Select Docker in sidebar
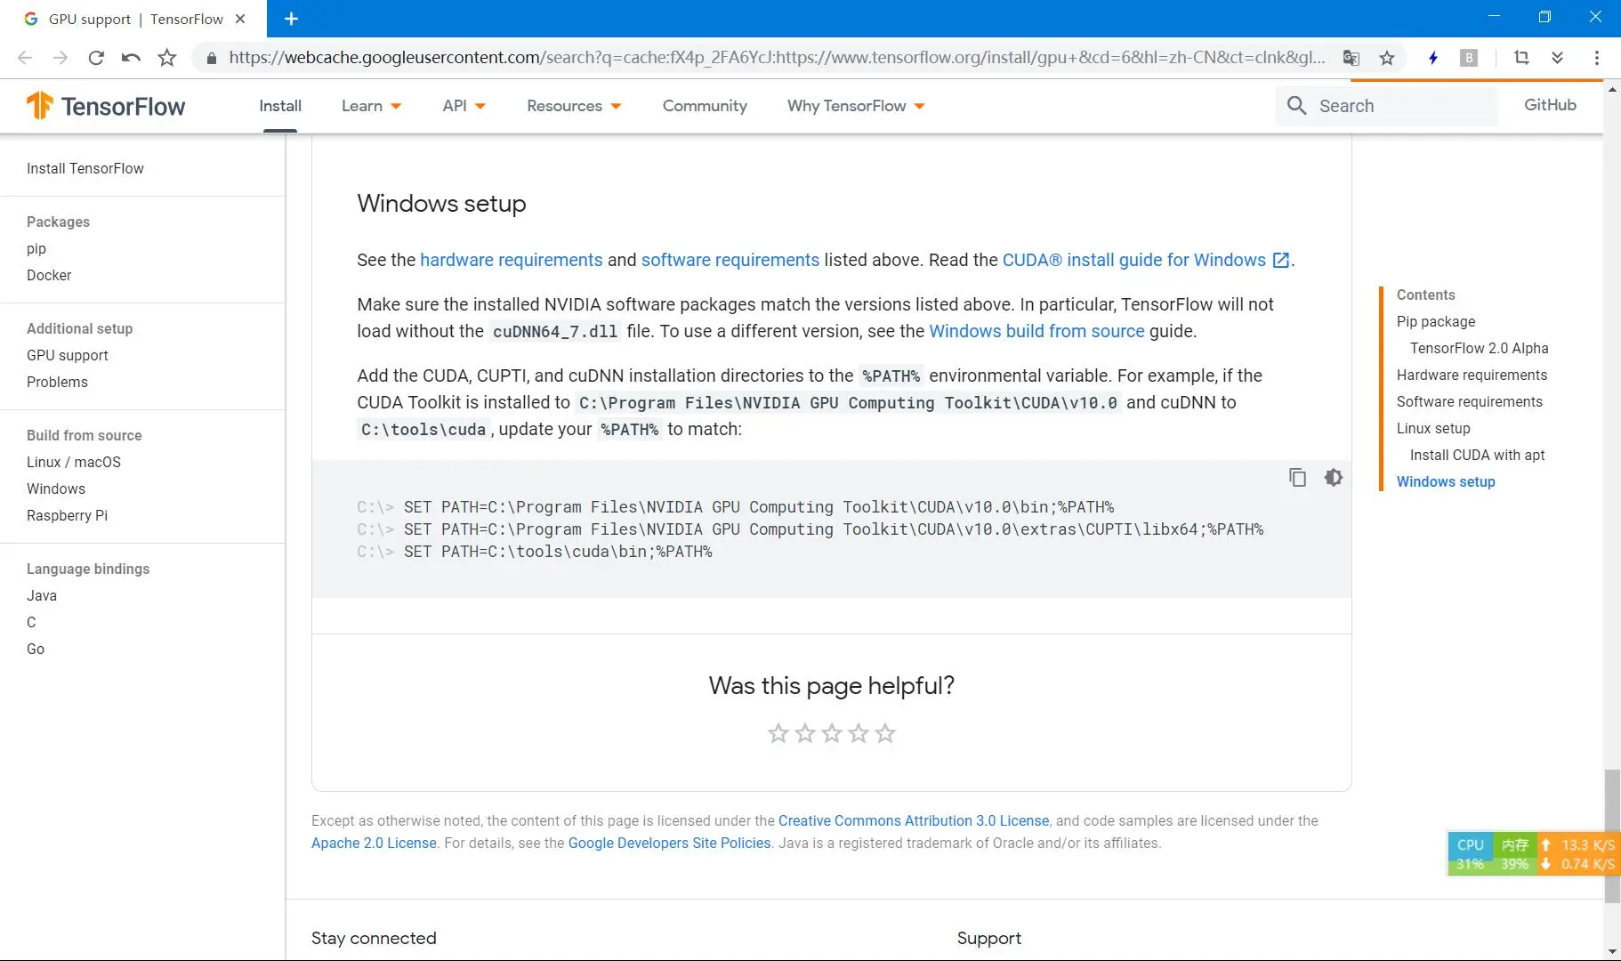The width and height of the screenshot is (1621, 961). (49, 275)
